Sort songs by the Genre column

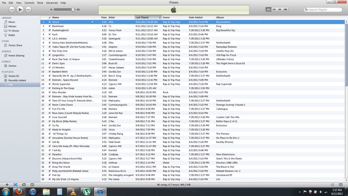(167, 17)
